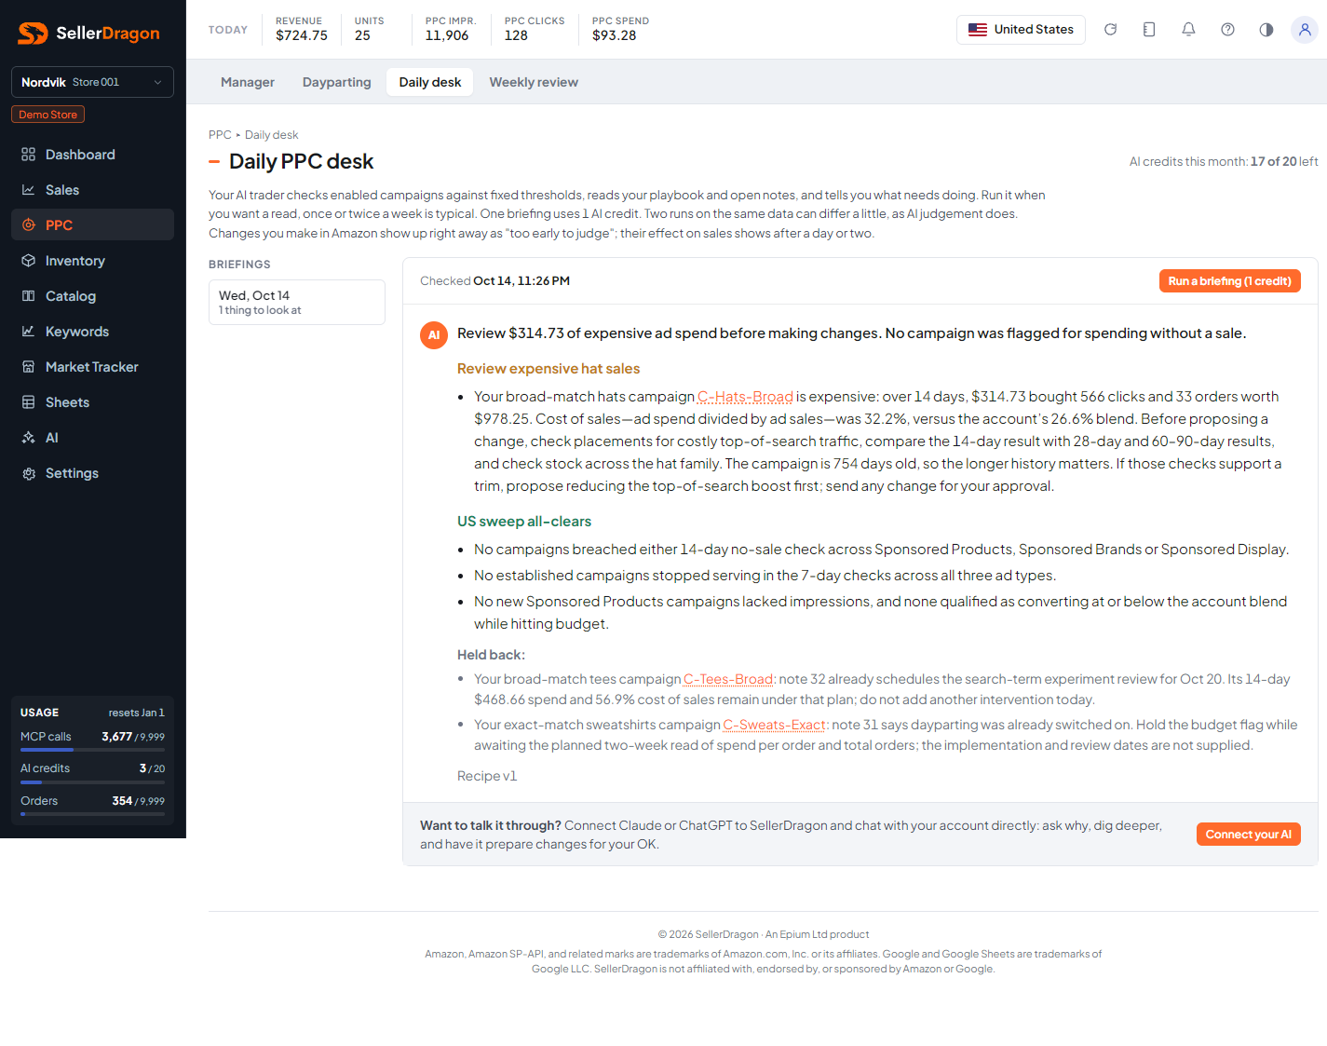Viewport: 1327px width, 1046px height.
Task: Click the Orders usage progress bar
Action: coord(92,813)
